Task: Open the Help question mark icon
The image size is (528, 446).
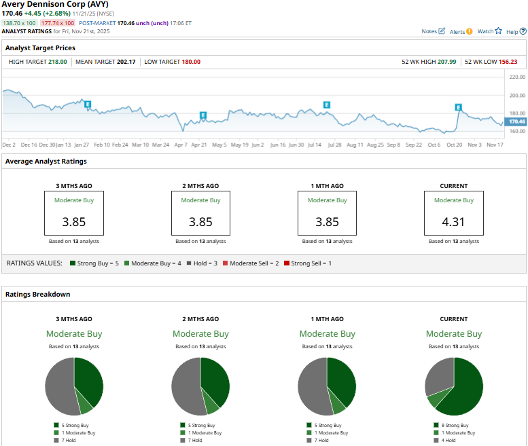Action: click(x=523, y=31)
